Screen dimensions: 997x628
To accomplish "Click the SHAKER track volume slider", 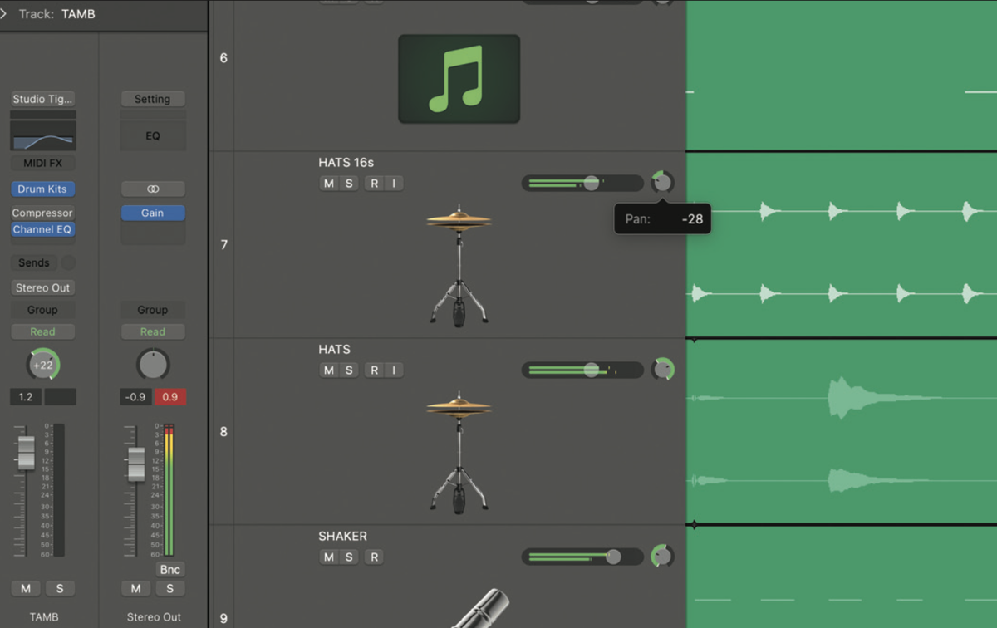I will pyautogui.click(x=615, y=557).
